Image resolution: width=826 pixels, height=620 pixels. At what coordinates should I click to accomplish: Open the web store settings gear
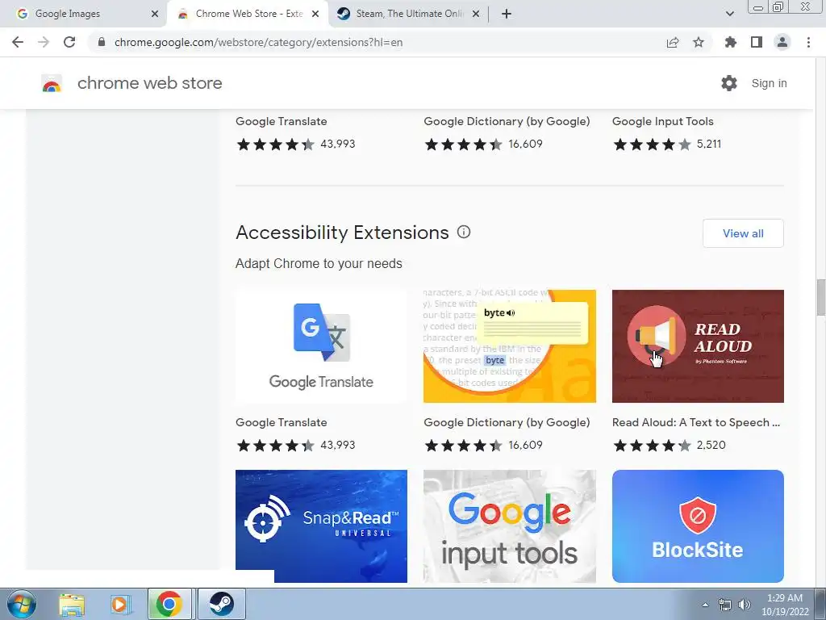[x=729, y=83]
